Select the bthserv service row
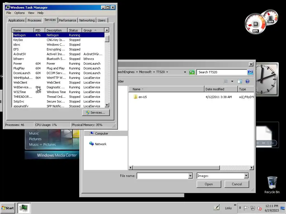Image resolution: width=286 pixels, height=214 pixels. tap(58, 59)
